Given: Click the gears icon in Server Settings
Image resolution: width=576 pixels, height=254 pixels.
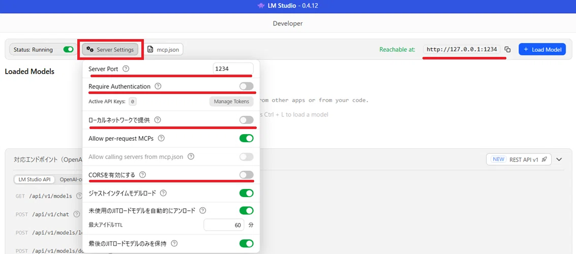Looking at the screenshot, I should click(90, 50).
